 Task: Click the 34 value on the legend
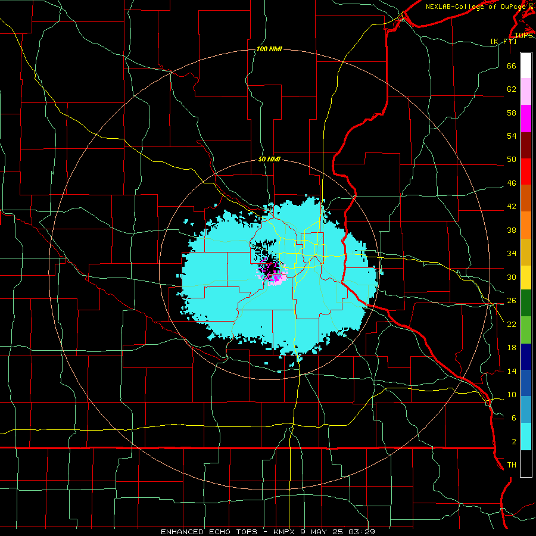point(512,253)
